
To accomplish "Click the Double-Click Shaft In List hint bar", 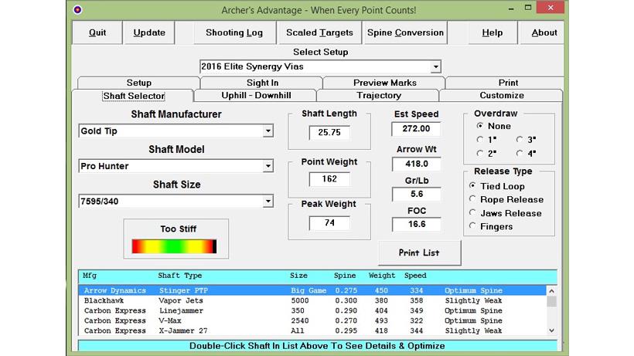I will pos(317,346).
